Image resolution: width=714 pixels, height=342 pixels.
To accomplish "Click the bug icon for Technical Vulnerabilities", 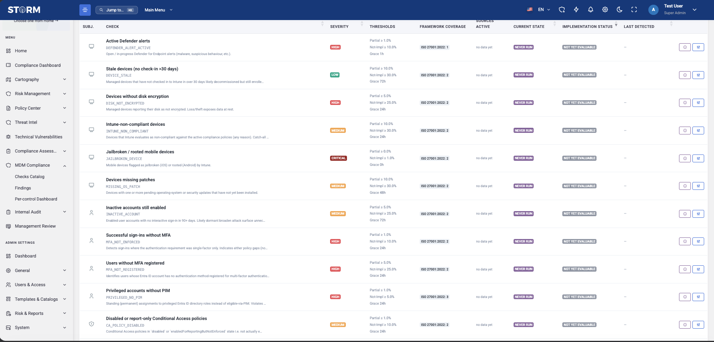I will pos(8,137).
